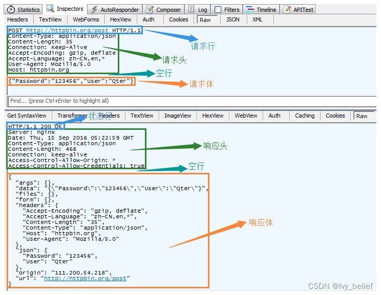The width and height of the screenshot is (381, 295).
Task: Click the response Date header line
Action: click(71, 138)
